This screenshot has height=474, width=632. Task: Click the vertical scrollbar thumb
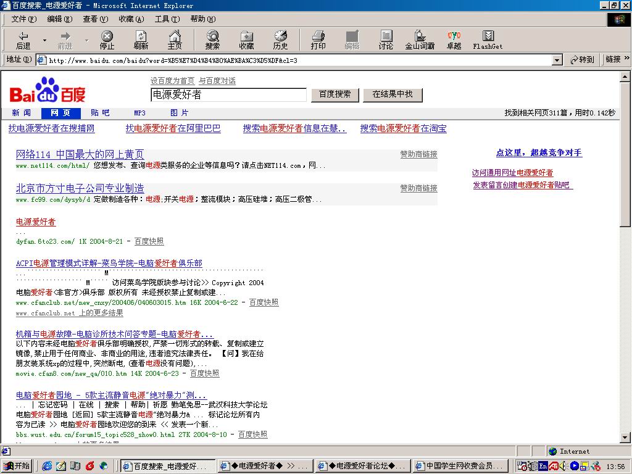(625, 154)
